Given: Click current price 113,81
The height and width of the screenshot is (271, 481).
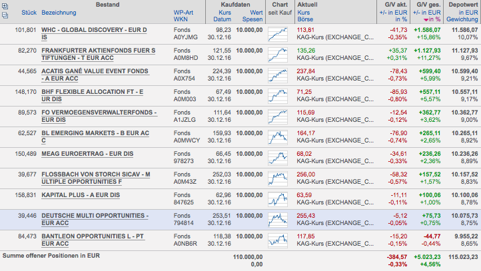Looking at the screenshot, I should (x=306, y=30).
